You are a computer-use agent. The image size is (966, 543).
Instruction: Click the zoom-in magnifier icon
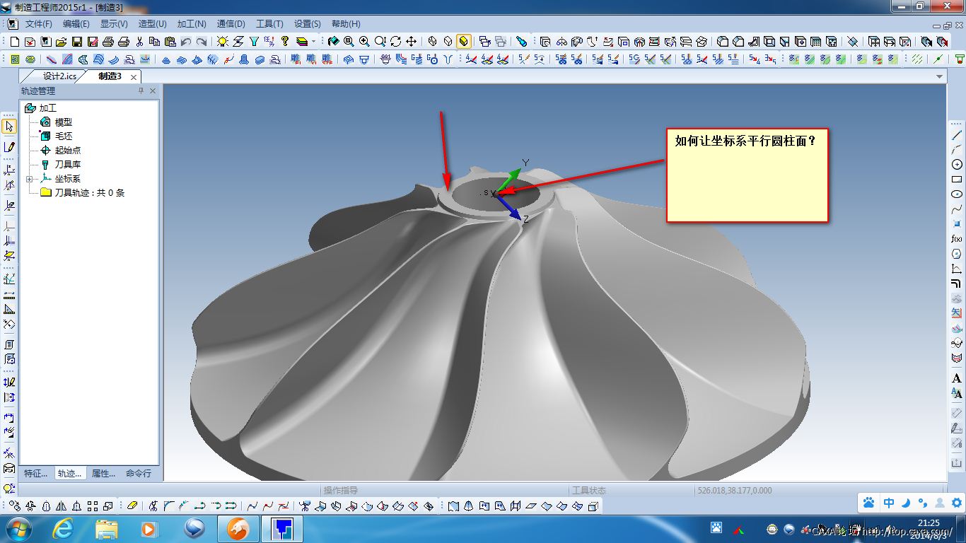tap(364, 42)
